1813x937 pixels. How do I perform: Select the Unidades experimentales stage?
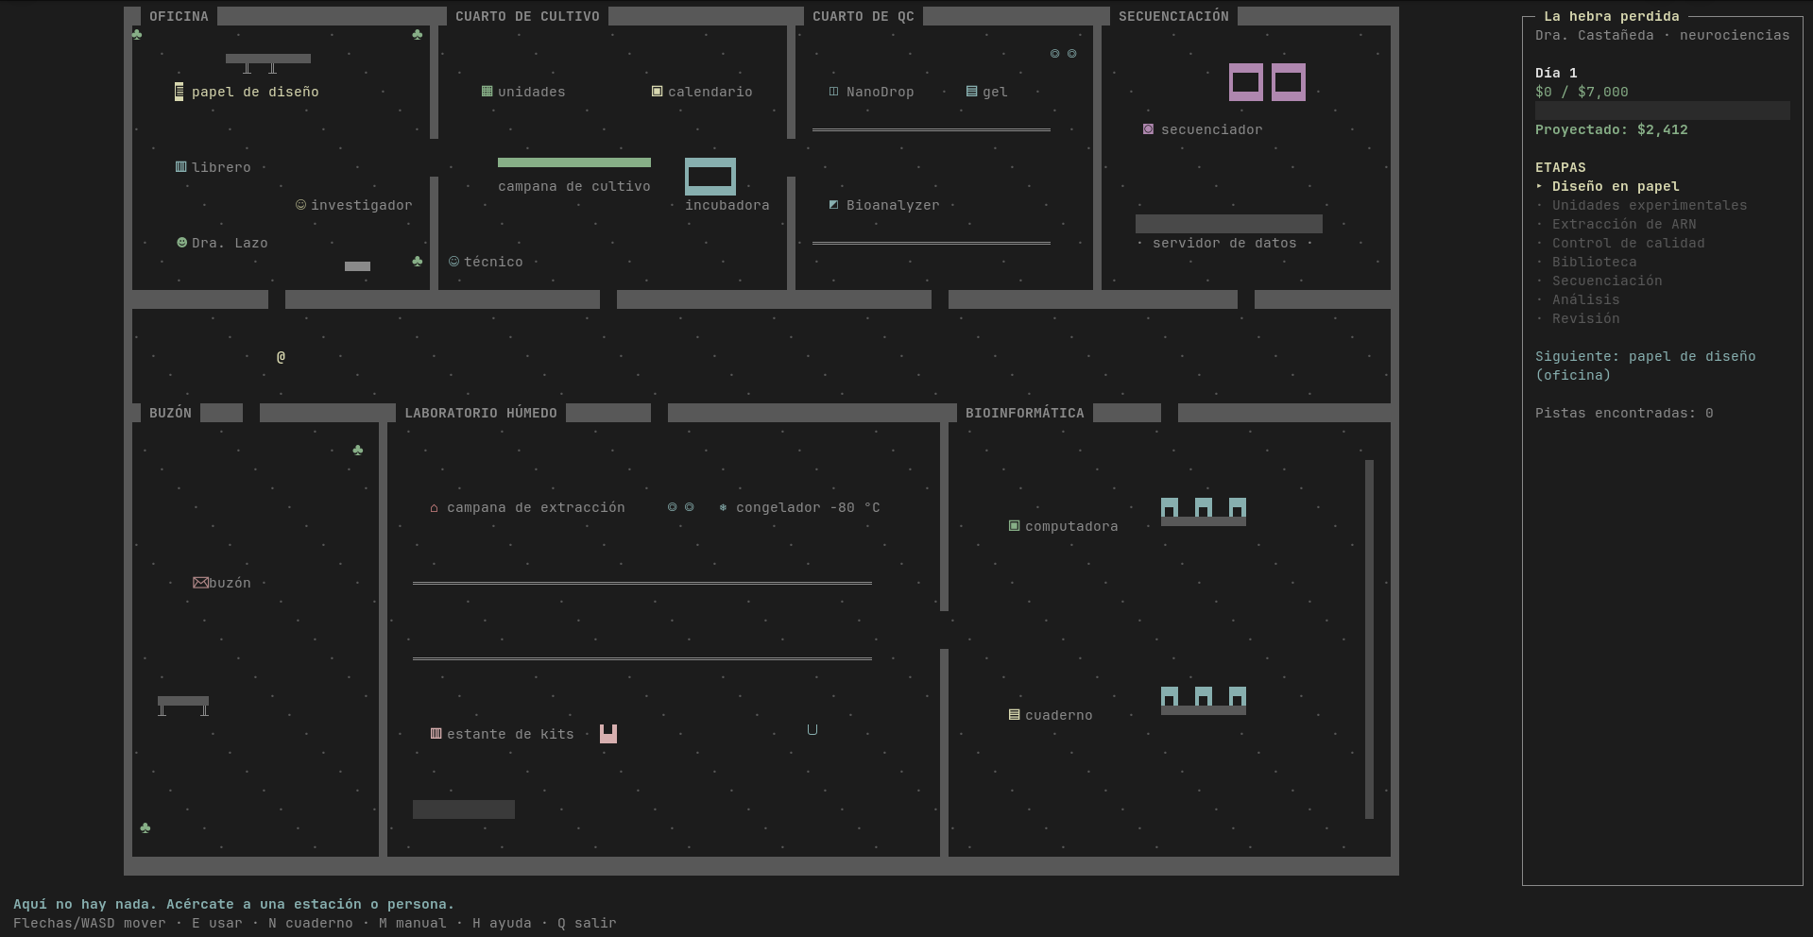[x=1650, y=205]
